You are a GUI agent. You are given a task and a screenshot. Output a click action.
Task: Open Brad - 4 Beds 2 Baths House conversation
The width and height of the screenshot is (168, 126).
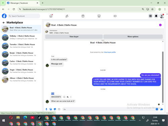(x=21, y=29)
